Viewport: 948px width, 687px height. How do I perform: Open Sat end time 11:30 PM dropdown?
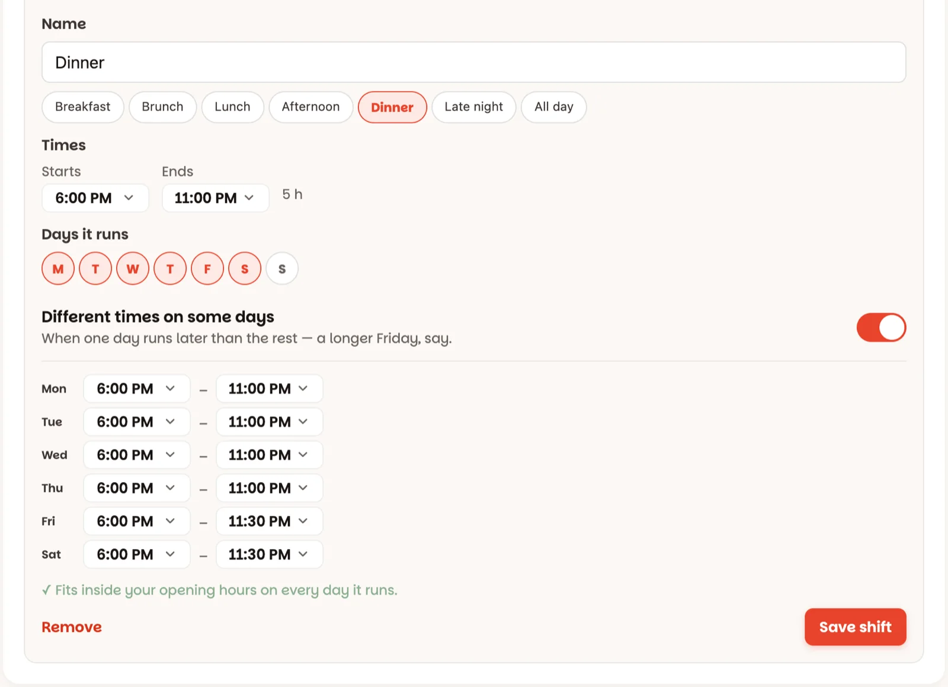point(270,555)
